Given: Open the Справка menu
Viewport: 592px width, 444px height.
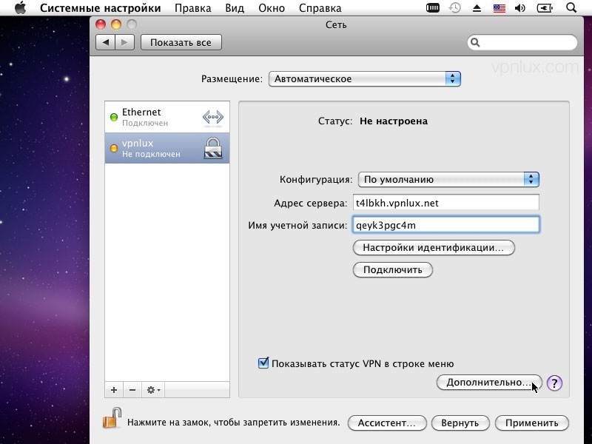Looking at the screenshot, I should tap(320, 8).
